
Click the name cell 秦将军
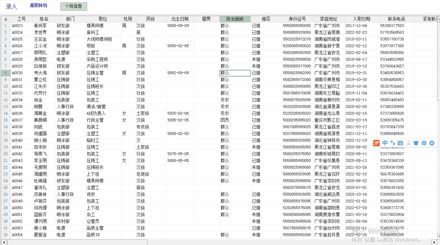[44, 26]
